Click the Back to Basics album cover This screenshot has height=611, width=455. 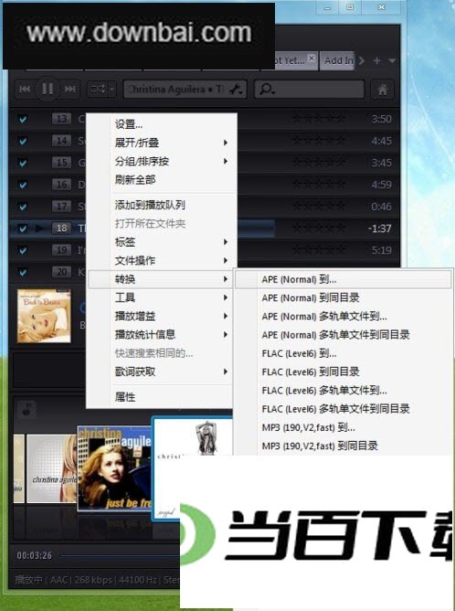click(x=44, y=316)
